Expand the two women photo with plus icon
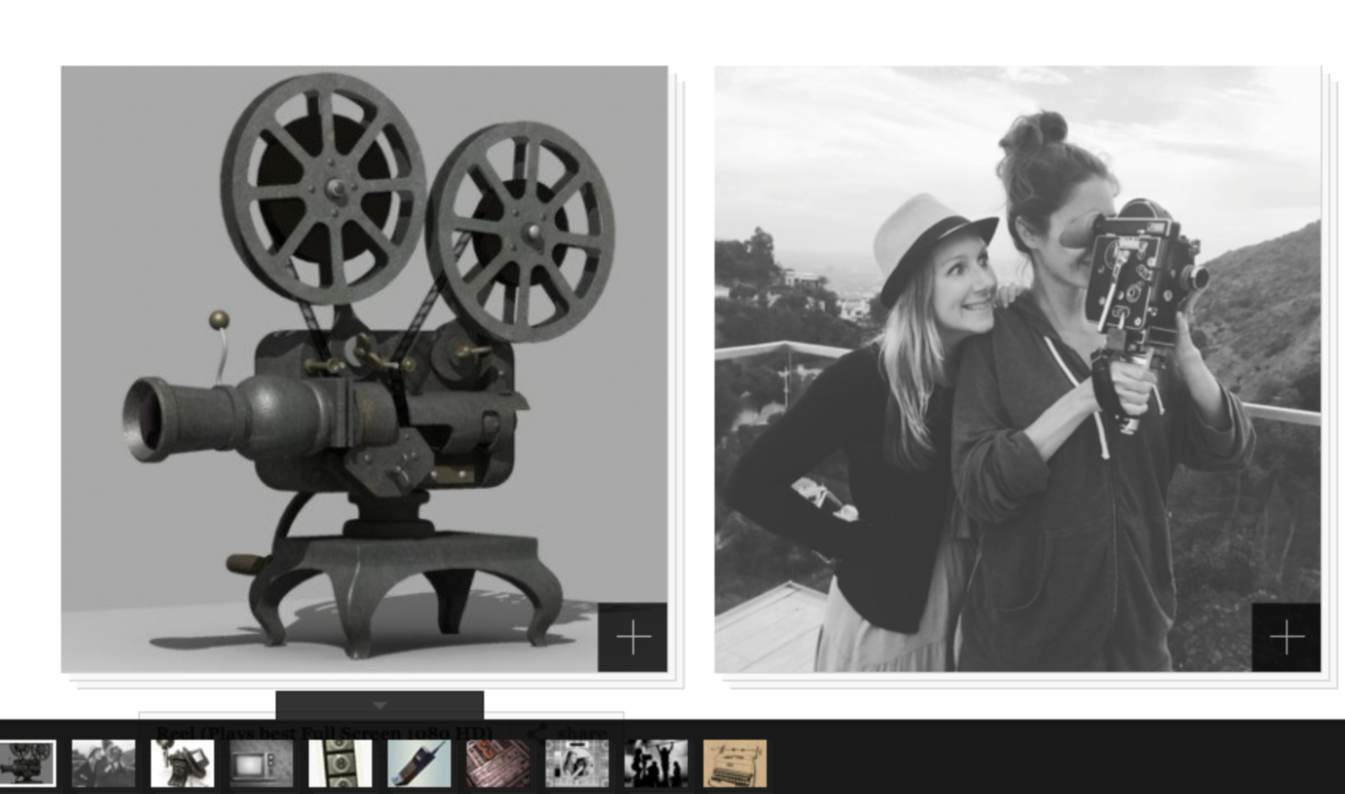This screenshot has width=1345, height=794. tap(1286, 637)
